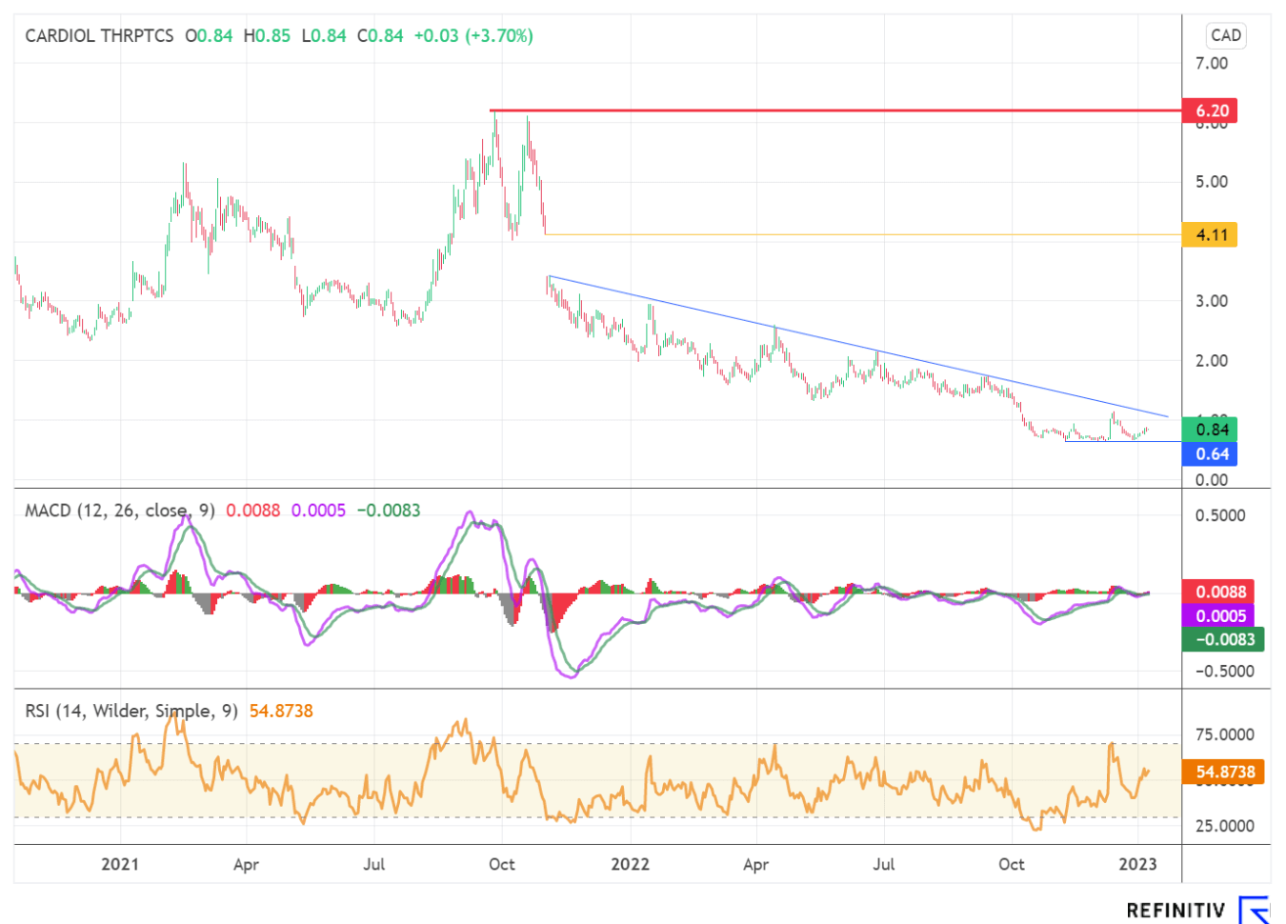
Task: Open the MACD (12, 26, close, 9) legend
Action: 119,511
